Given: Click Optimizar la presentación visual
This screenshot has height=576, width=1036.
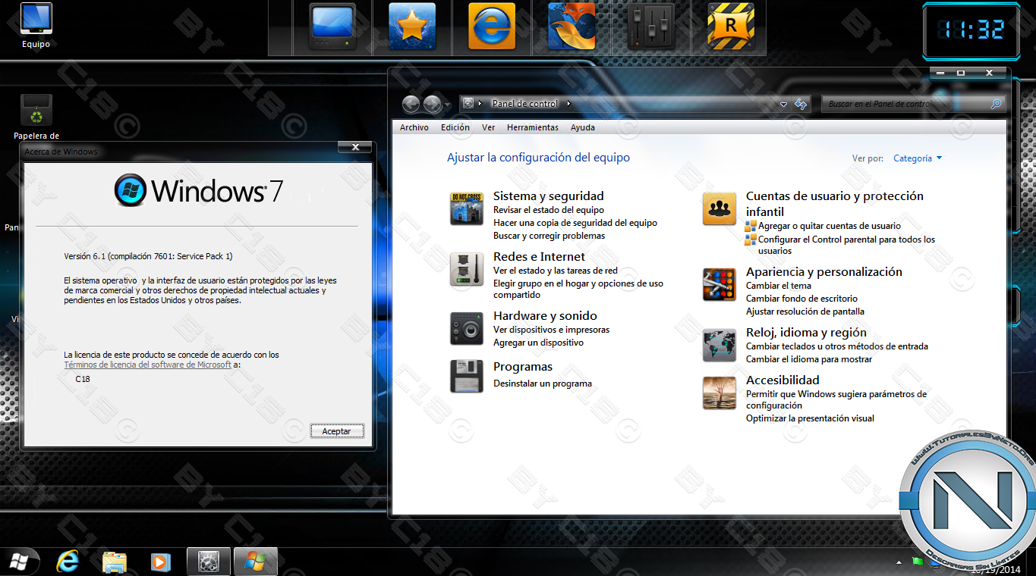Looking at the screenshot, I should pyautogui.click(x=810, y=418).
